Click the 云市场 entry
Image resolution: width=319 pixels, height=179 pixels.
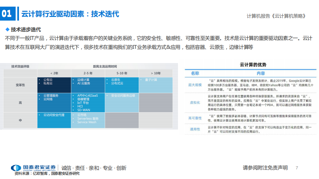(x=82, y=115)
